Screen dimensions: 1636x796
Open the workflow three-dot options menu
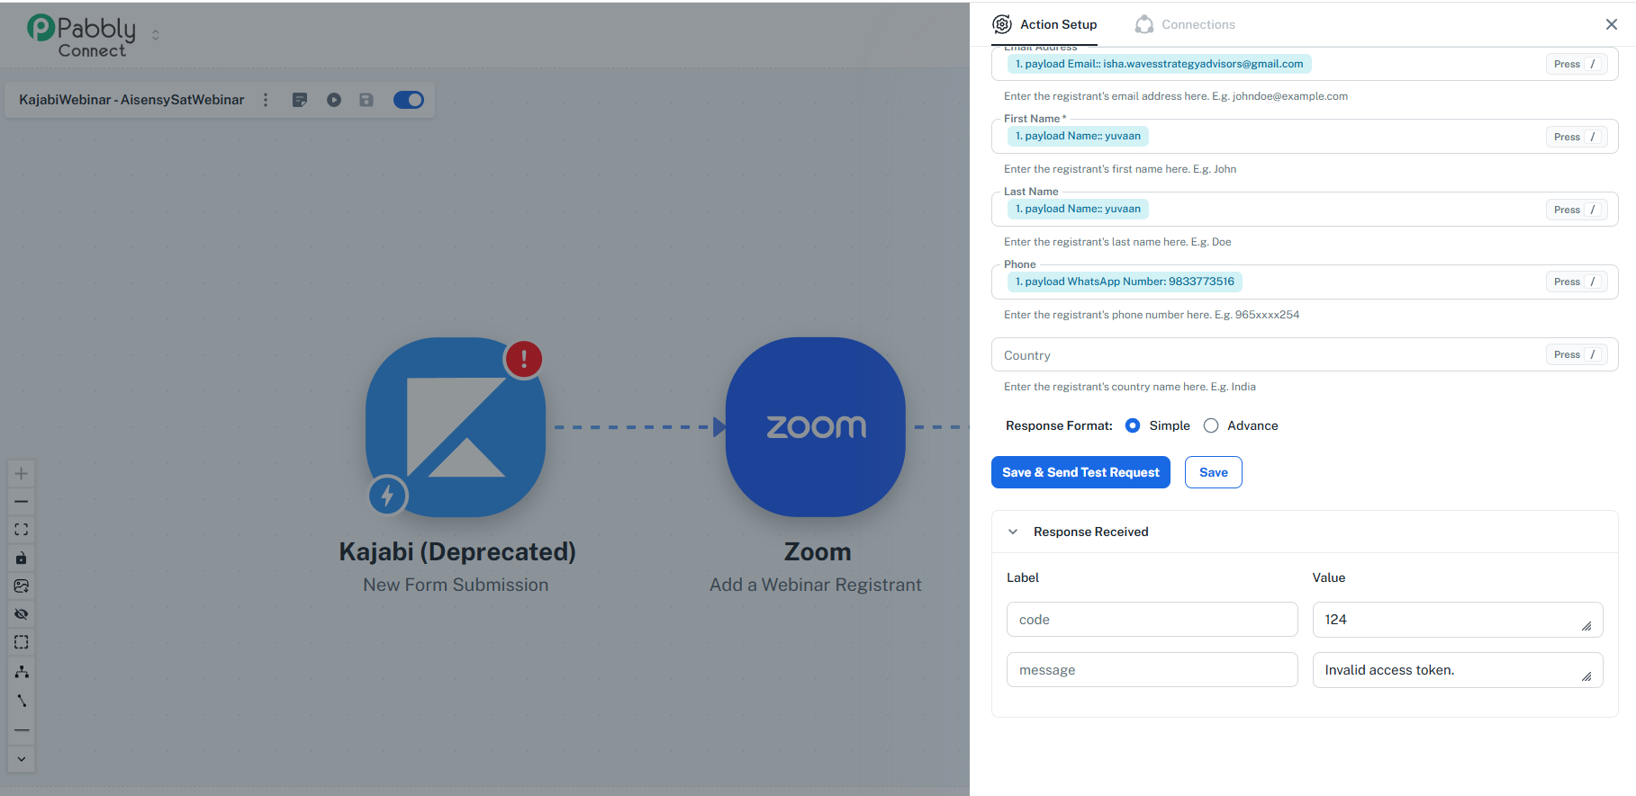coord(266,100)
